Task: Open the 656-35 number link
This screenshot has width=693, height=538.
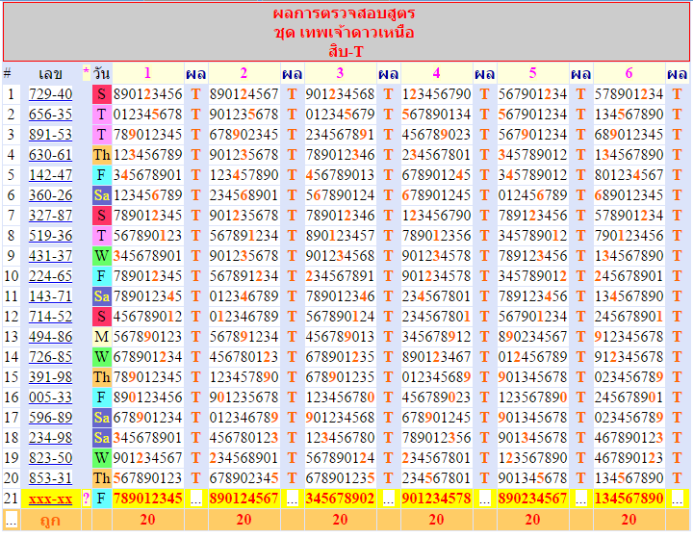Action: (x=50, y=115)
